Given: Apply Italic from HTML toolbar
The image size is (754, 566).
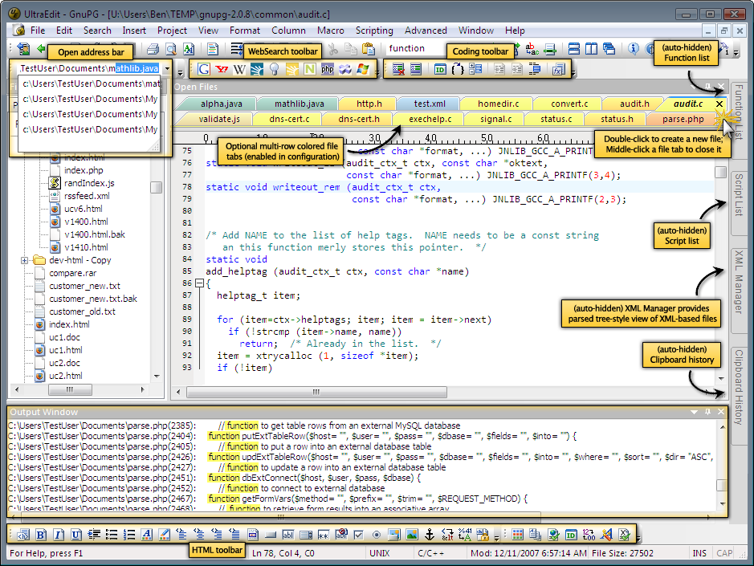Looking at the screenshot, I should click(x=59, y=535).
